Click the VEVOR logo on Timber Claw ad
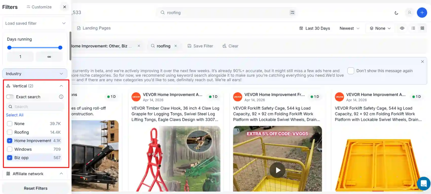 [136, 97]
